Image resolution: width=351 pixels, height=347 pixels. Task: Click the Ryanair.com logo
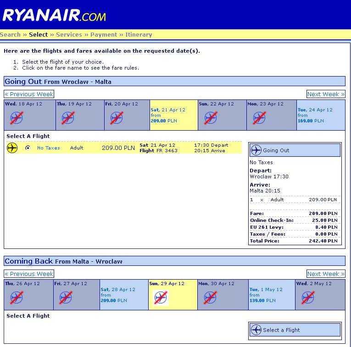tap(54, 15)
